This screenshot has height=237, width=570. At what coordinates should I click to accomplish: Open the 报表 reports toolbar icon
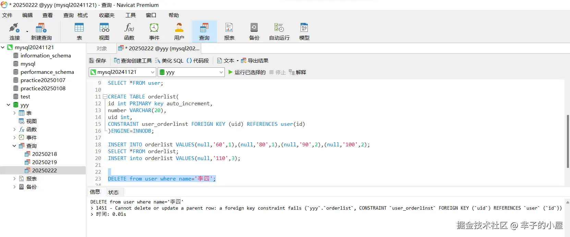click(x=229, y=31)
